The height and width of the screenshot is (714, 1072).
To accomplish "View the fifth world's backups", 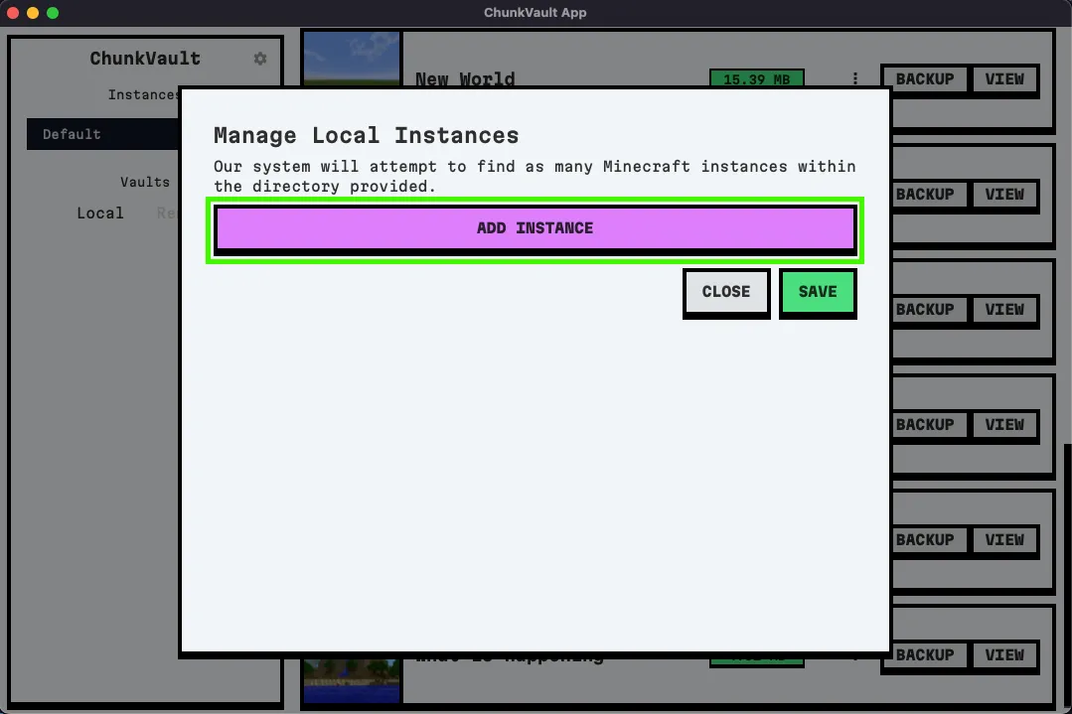I will pos(1004,540).
